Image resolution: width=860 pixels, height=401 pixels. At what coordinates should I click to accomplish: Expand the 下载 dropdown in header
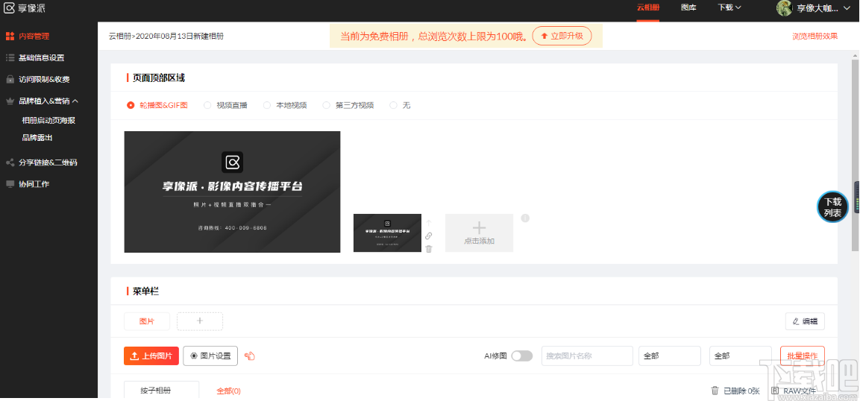pyautogui.click(x=729, y=7)
